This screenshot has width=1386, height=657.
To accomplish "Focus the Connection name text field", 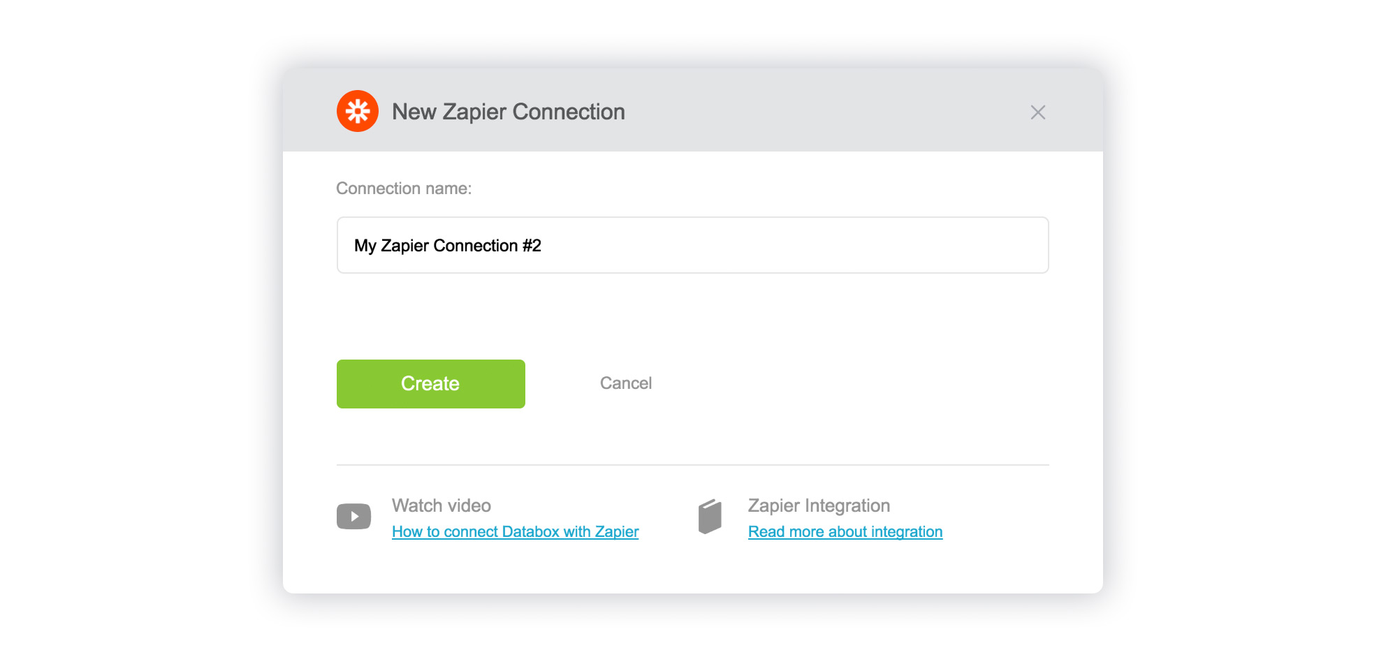I will click(x=692, y=245).
